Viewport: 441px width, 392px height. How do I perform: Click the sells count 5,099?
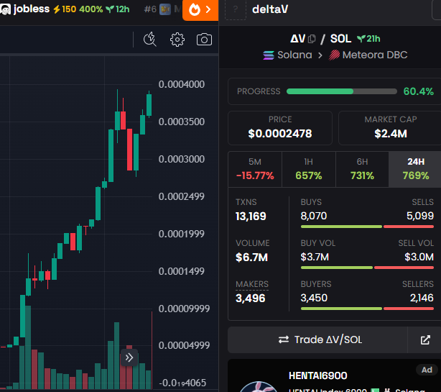(x=420, y=216)
